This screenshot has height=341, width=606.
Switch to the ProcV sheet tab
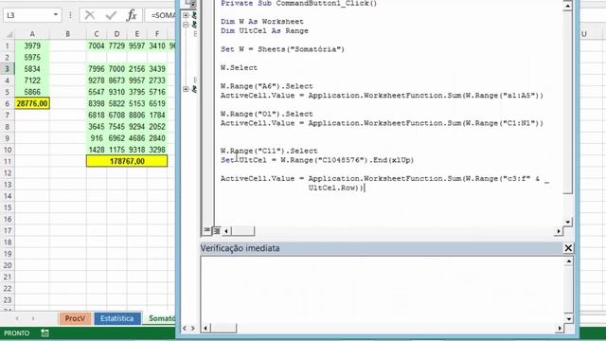click(x=75, y=318)
